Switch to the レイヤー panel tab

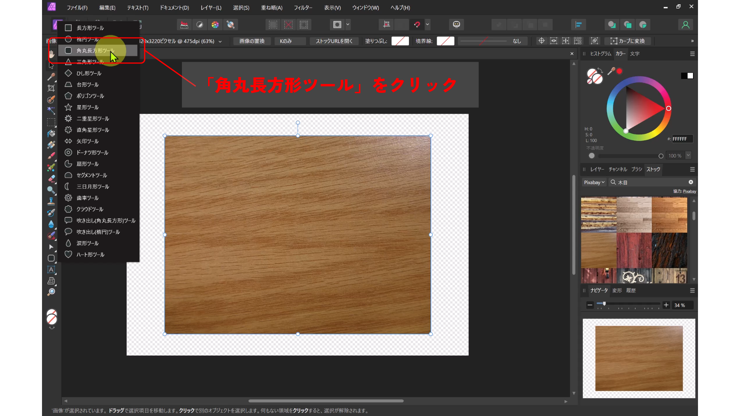pyautogui.click(x=597, y=169)
